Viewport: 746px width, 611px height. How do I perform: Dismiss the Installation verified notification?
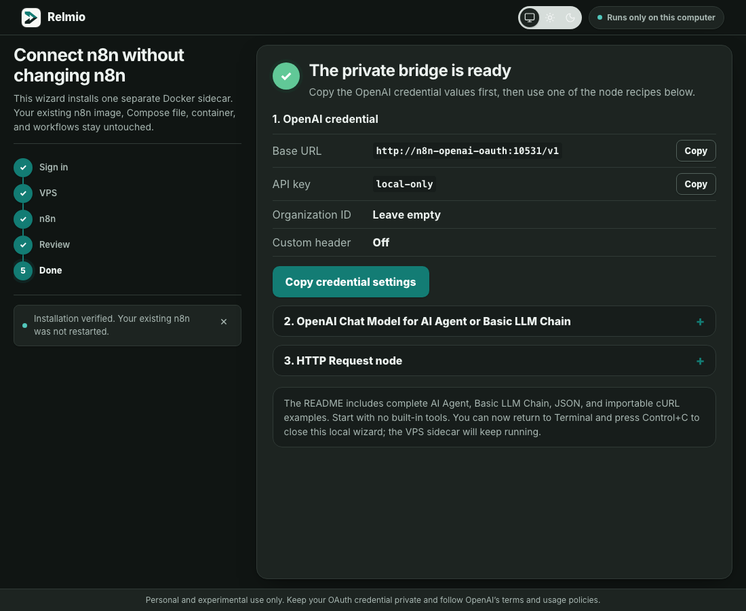point(224,322)
